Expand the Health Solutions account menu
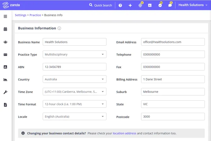 point(193,5)
